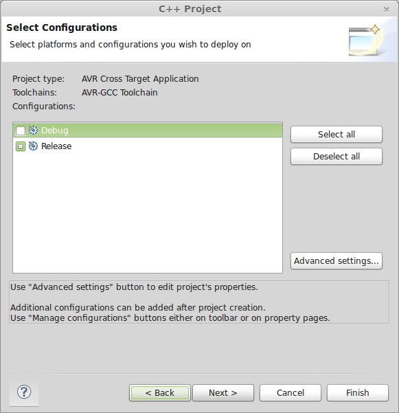Finish creating the C++ project
Viewport: 399px width, 413px height.
tap(357, 392)
